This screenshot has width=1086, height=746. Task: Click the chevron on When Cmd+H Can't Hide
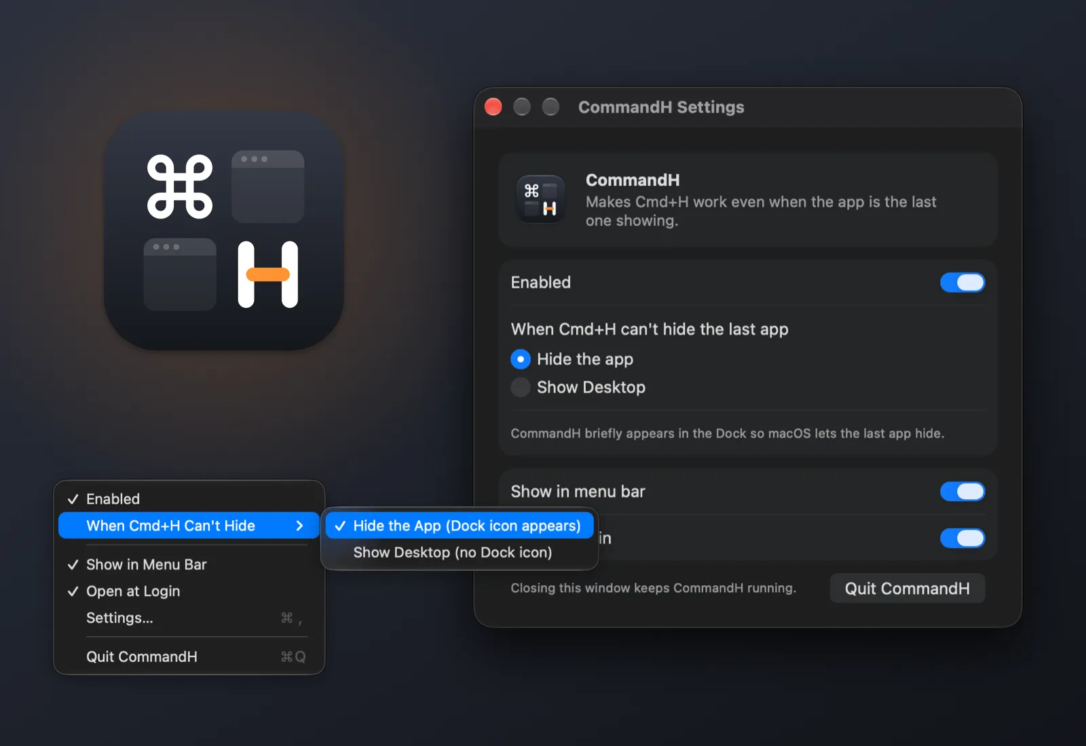[x=299, y=526]
